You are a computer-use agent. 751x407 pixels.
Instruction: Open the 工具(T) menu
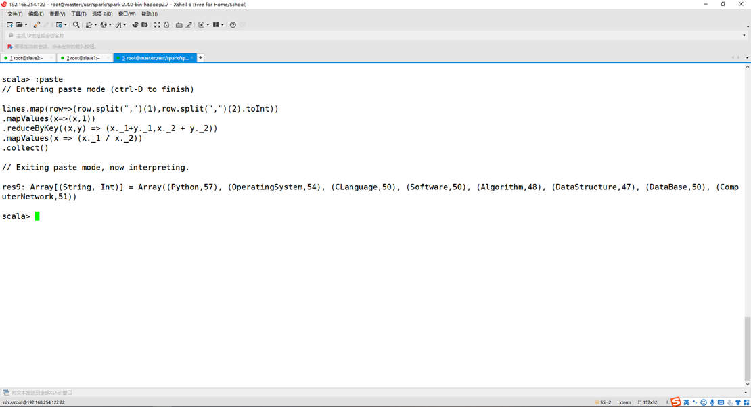[x=78, y=14]
